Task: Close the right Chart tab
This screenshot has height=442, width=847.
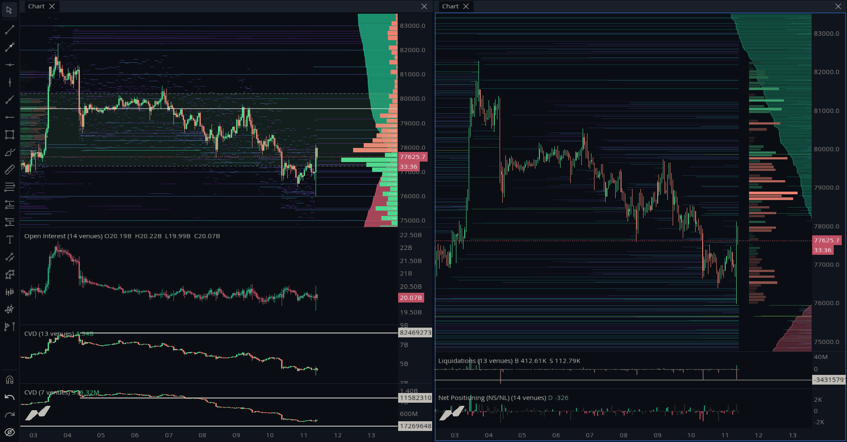Action: point(466,6)
